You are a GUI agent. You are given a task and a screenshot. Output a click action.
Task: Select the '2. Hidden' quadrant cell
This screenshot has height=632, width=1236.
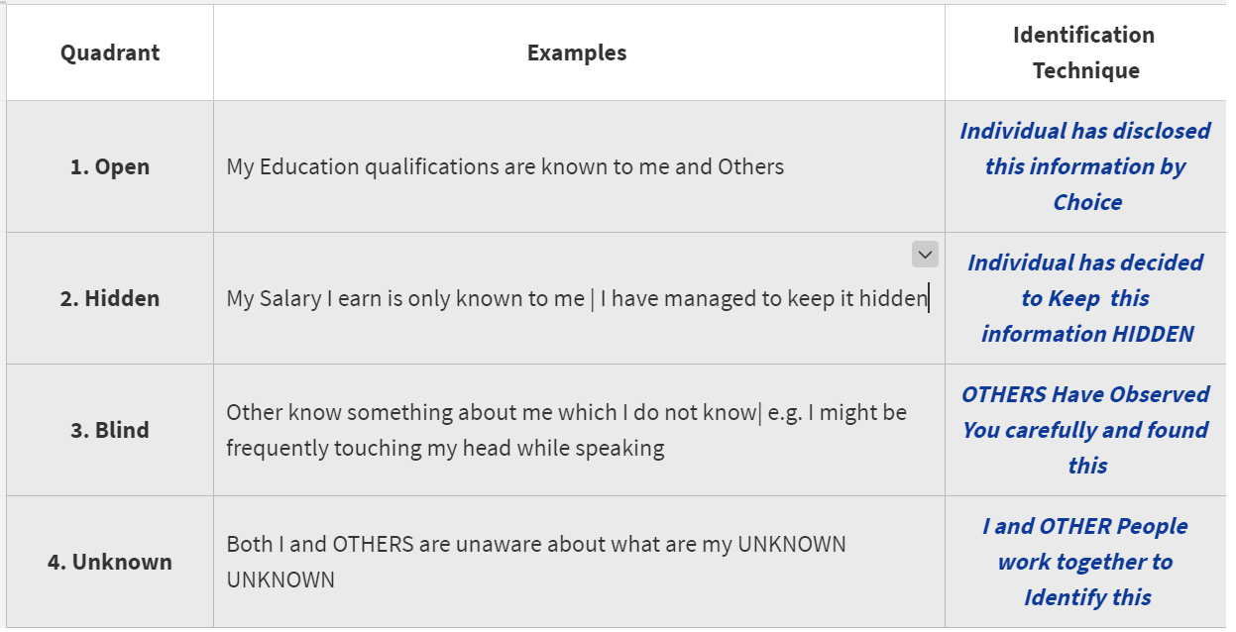[110, 298]
